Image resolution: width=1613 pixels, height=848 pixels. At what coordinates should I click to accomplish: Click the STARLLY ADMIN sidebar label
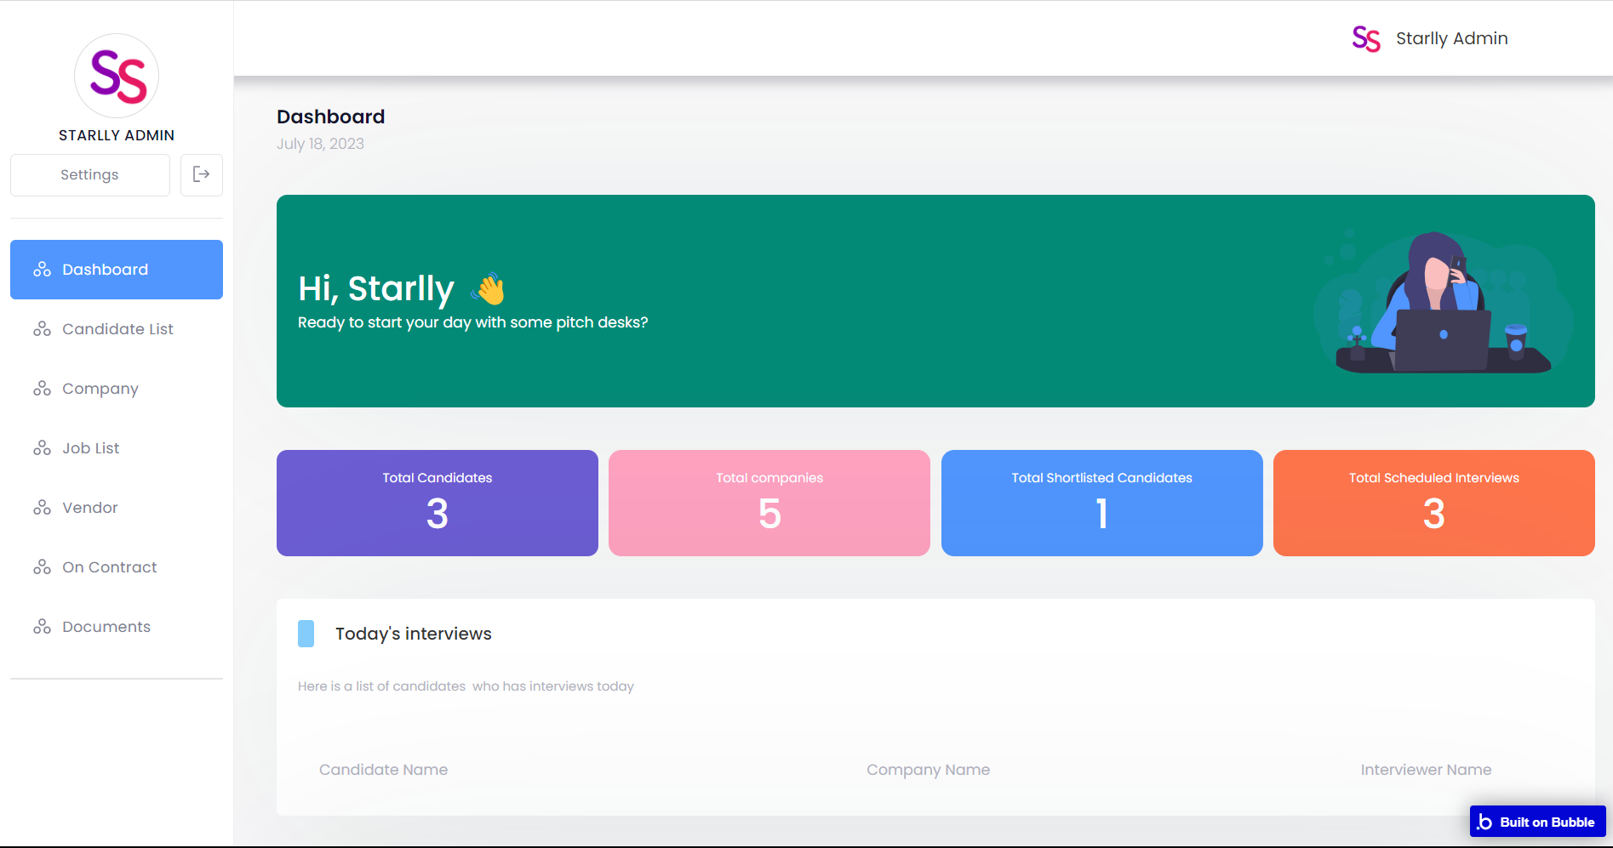pos(117,135)
